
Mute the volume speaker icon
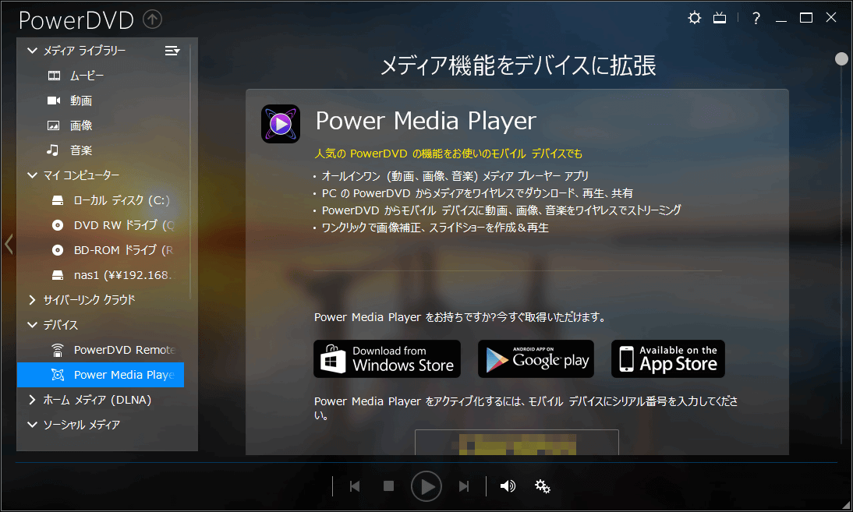click(x=508, y=486)
